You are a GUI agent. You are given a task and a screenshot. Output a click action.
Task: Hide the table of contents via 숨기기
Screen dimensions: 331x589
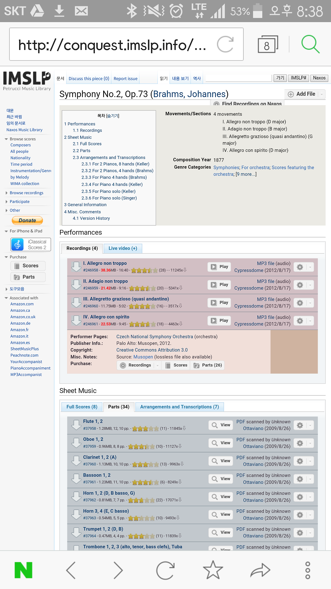tap(113, 116)
